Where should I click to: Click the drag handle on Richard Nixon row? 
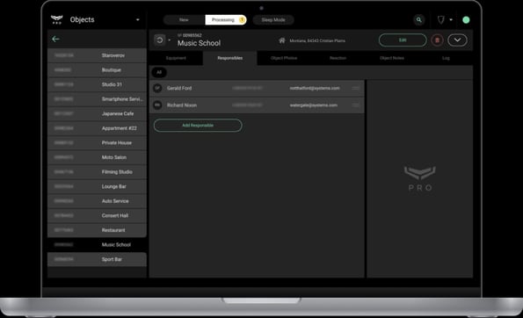[x=356, y=105]
